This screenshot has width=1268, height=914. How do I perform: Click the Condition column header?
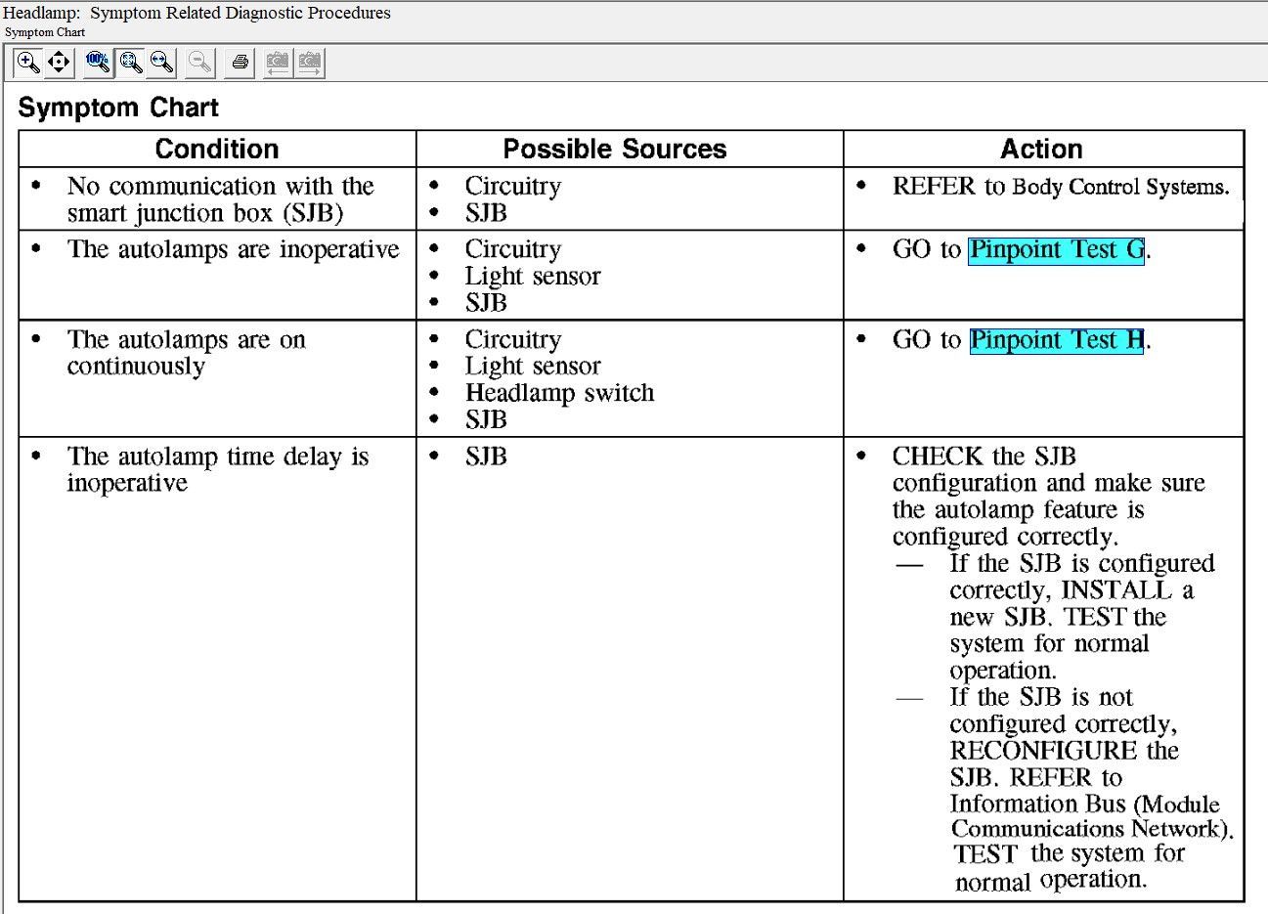(x=217, y=149)
